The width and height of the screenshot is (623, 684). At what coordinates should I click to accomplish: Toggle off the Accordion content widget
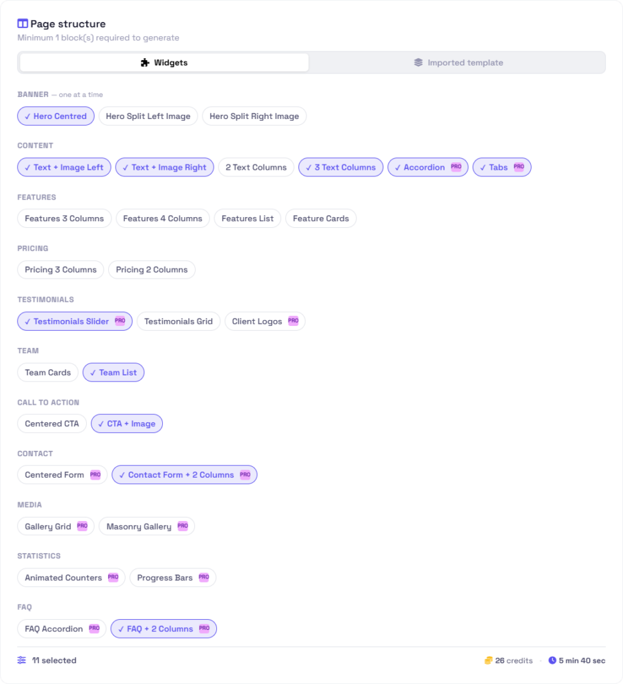(427, 167)
